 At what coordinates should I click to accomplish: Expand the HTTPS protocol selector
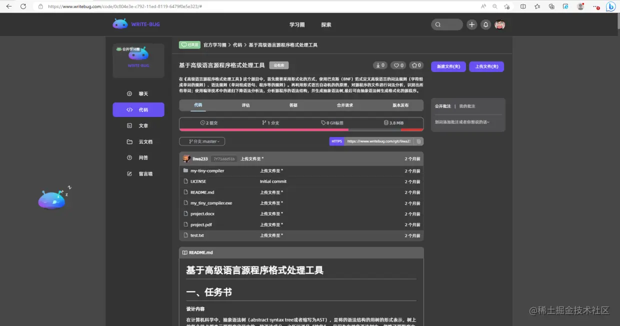point(336,141)
